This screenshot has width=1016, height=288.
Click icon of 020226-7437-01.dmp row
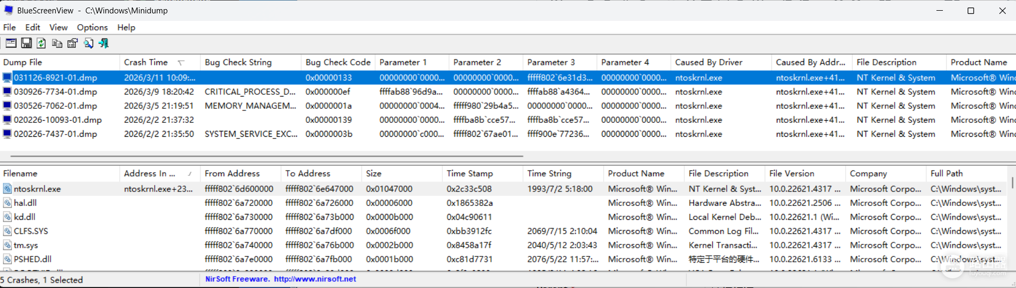pos(7,134)
